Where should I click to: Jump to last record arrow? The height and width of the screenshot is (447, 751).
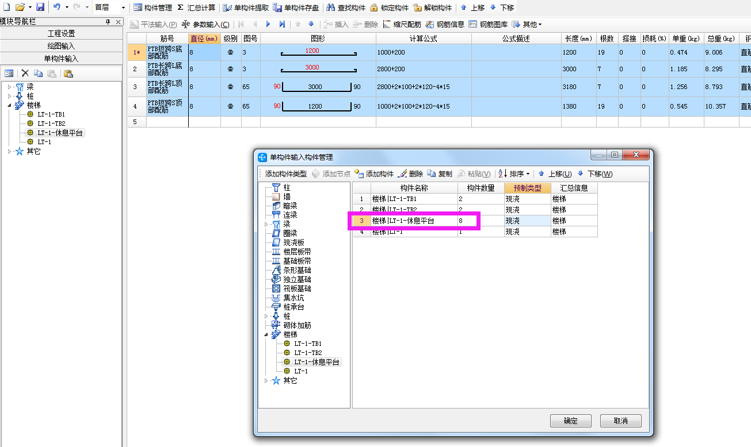pyautogui.click(x=282, y=24)
